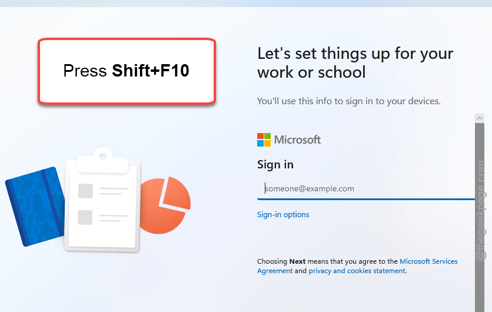Click the Sign in heading
Screen dimensions: 492x312
[275, 164]
